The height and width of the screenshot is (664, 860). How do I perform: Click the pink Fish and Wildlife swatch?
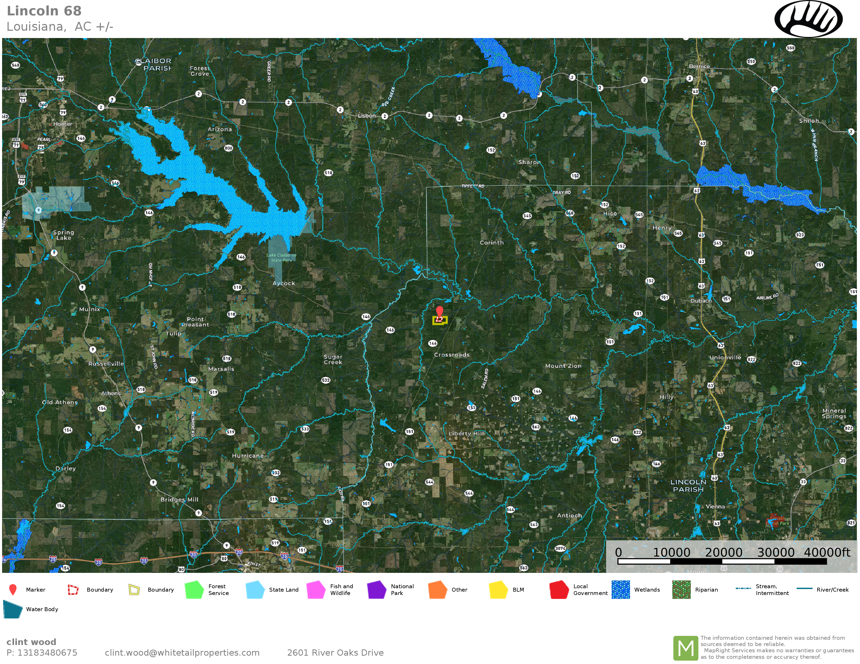[316, 589]
